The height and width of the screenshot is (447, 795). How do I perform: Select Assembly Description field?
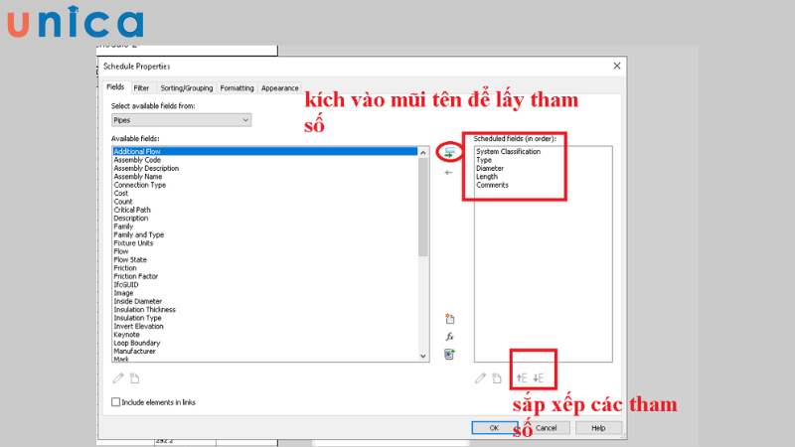tap(146, 168)
